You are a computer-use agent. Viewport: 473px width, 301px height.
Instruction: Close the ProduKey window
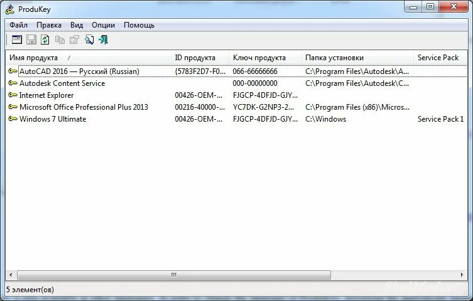tap(454, 7)
